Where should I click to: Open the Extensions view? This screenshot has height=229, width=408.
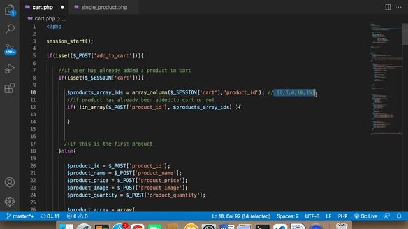[x=10, y=88]
